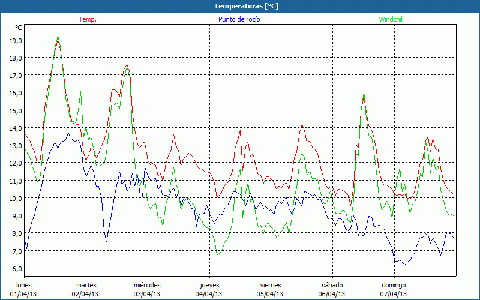
Task: Select the martes 02/04/13 date label
Action: pos(86,289)
